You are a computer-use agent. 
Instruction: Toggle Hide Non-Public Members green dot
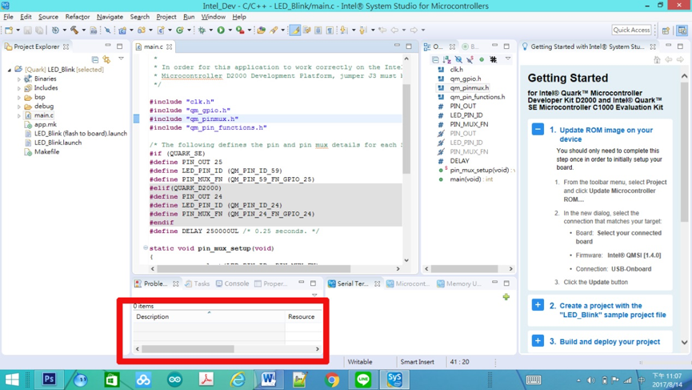pyautogui.click(x=482, y=59)
